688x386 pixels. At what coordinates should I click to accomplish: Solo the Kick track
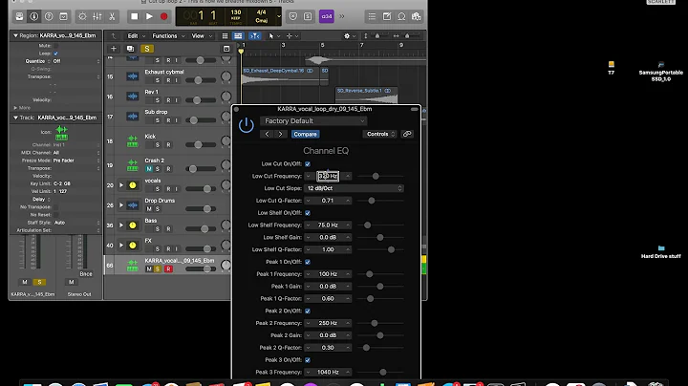click(158, 145)
